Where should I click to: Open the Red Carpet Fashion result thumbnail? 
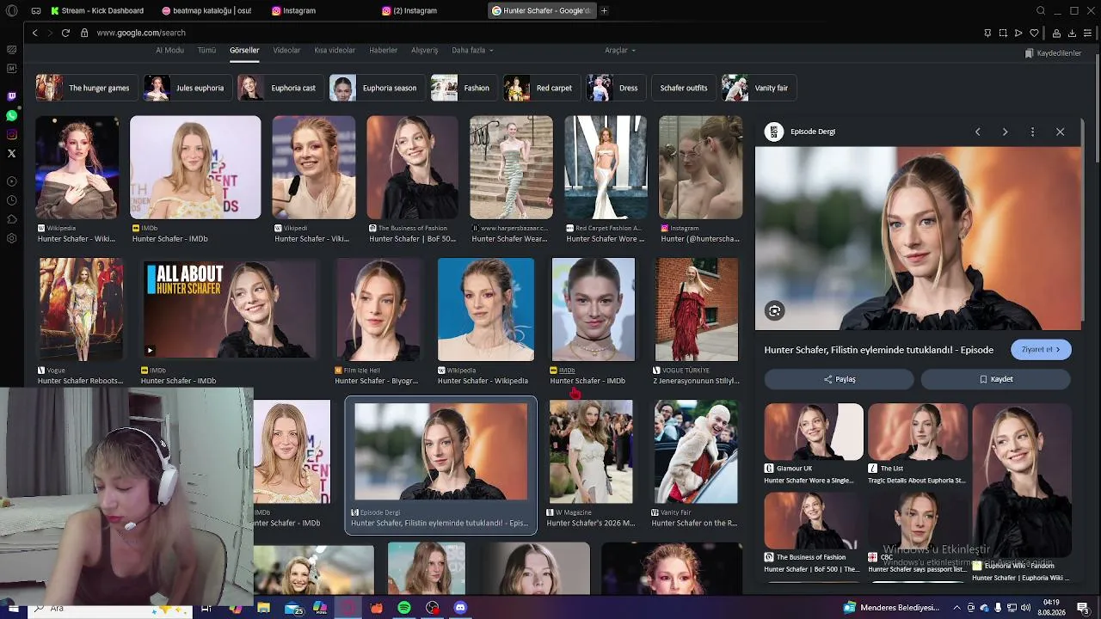tap(606, 168)
